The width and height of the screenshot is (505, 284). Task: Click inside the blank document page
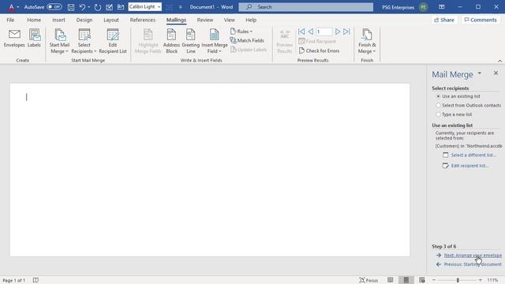210,170
